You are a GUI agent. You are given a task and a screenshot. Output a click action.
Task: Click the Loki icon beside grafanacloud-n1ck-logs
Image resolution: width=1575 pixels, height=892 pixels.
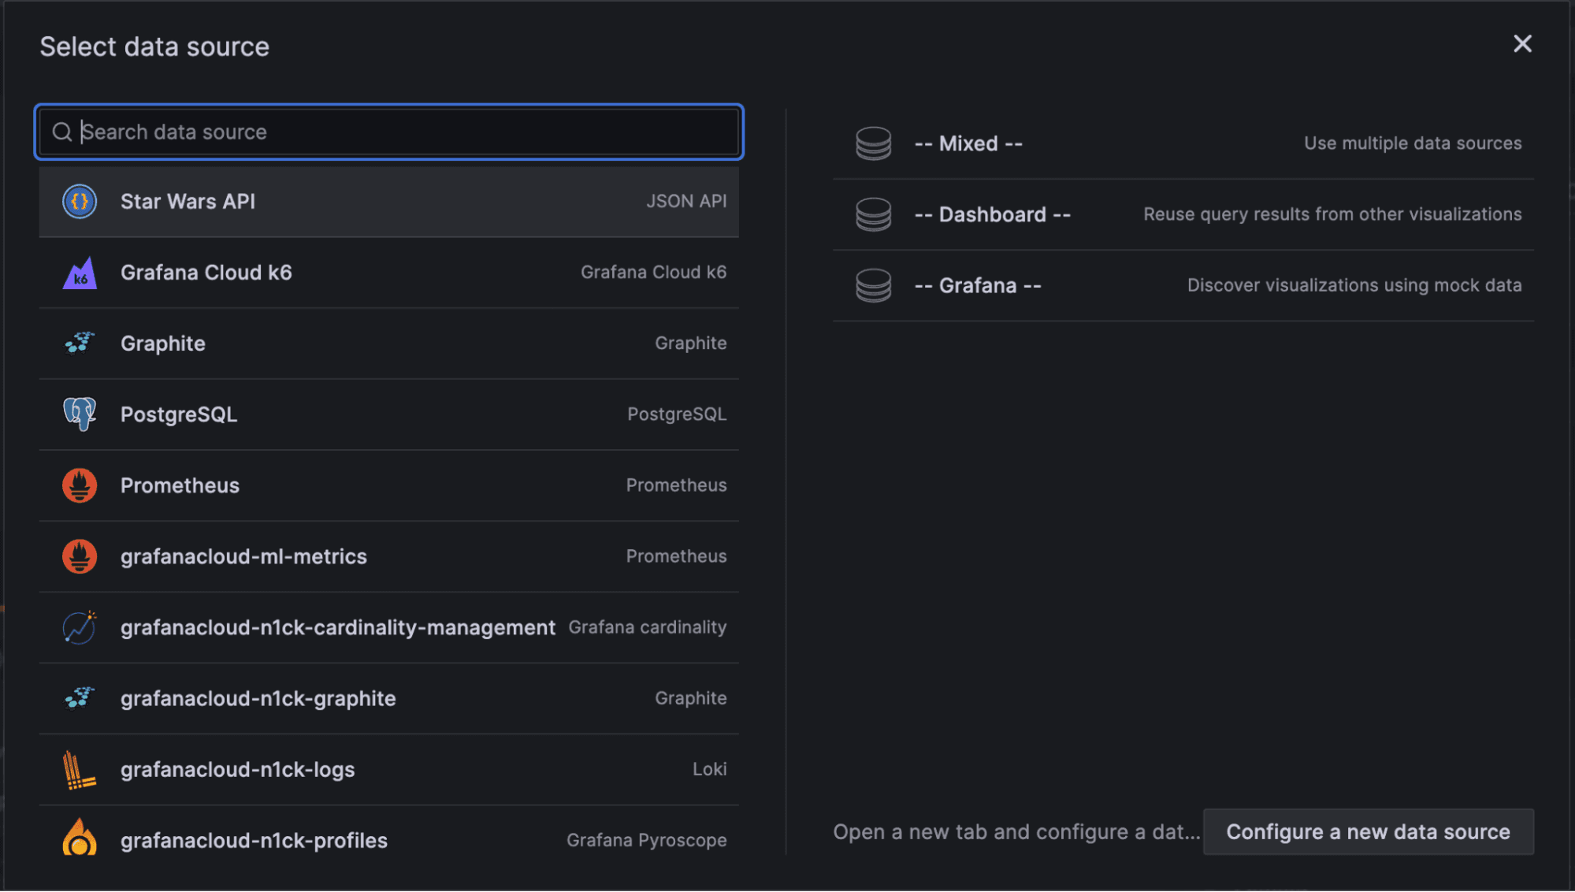tap(79, 769)
